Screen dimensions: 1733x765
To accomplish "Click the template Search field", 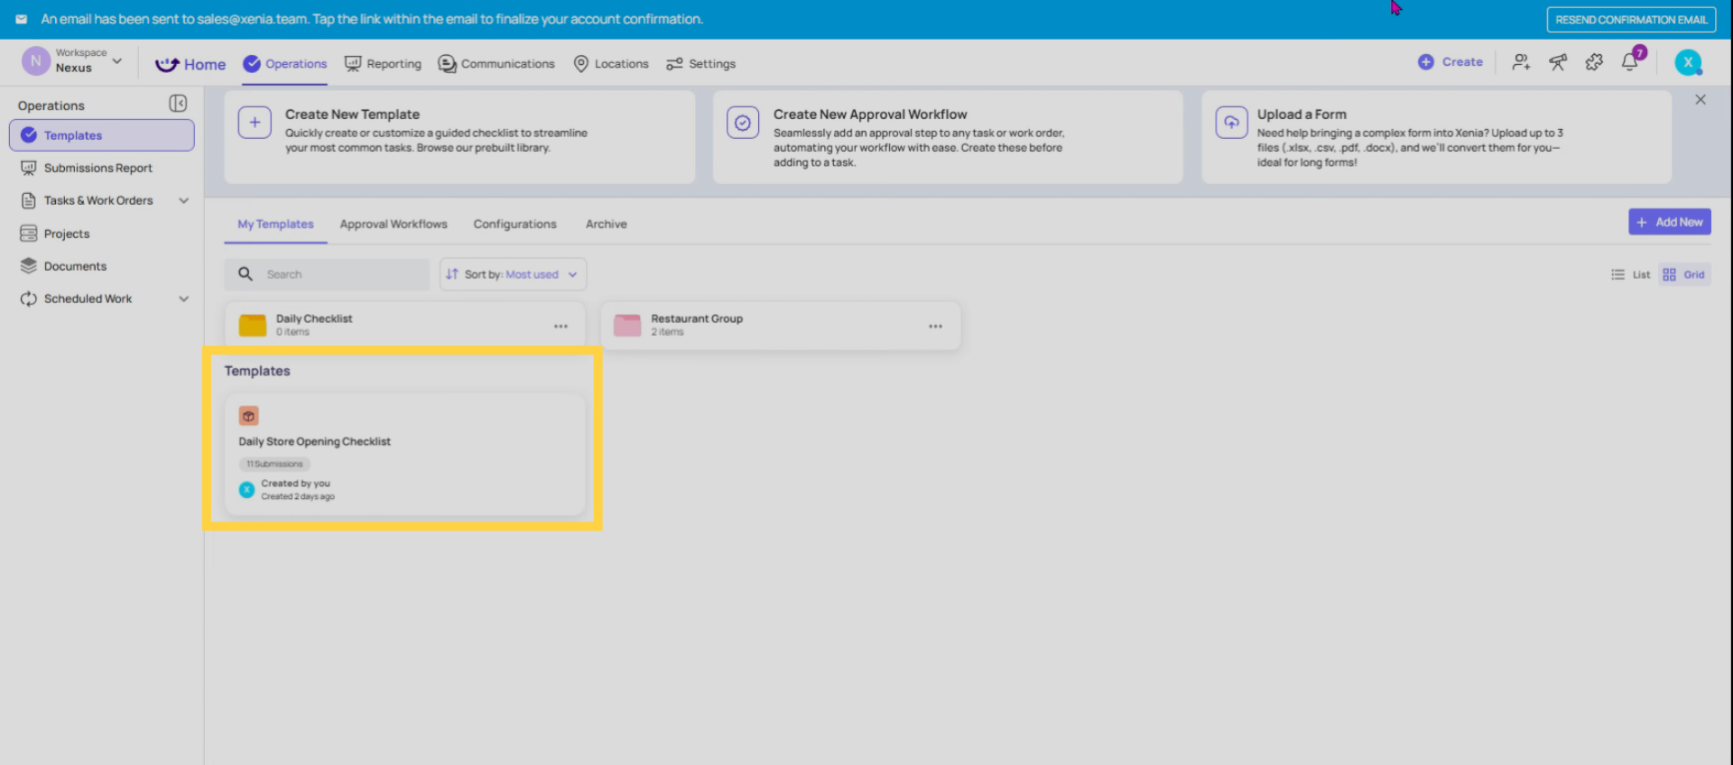I will point(327,274).
